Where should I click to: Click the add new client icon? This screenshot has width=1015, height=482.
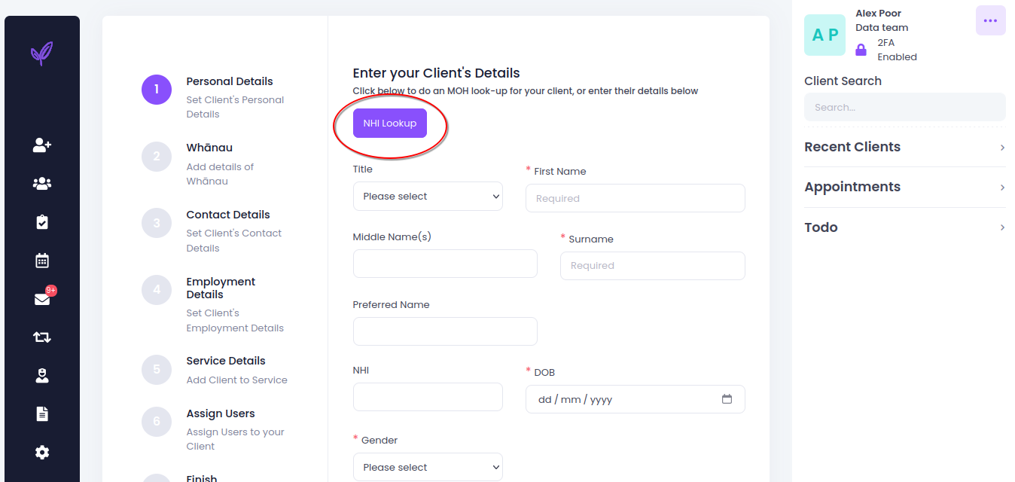(42, 145)
